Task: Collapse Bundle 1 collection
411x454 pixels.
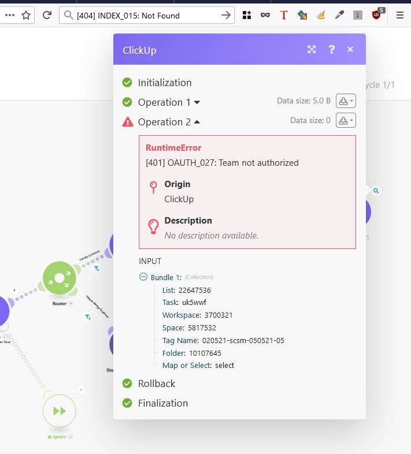Action: [143, 277]
